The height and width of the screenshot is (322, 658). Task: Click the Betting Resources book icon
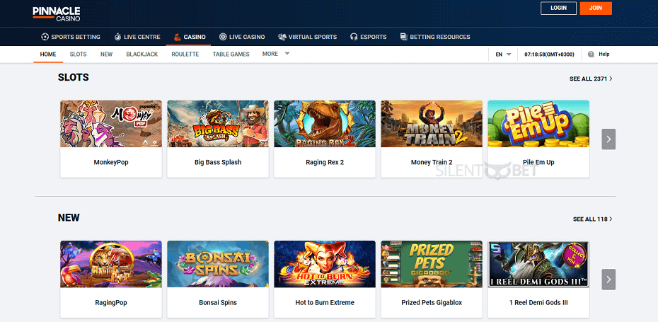click(404, 37)
